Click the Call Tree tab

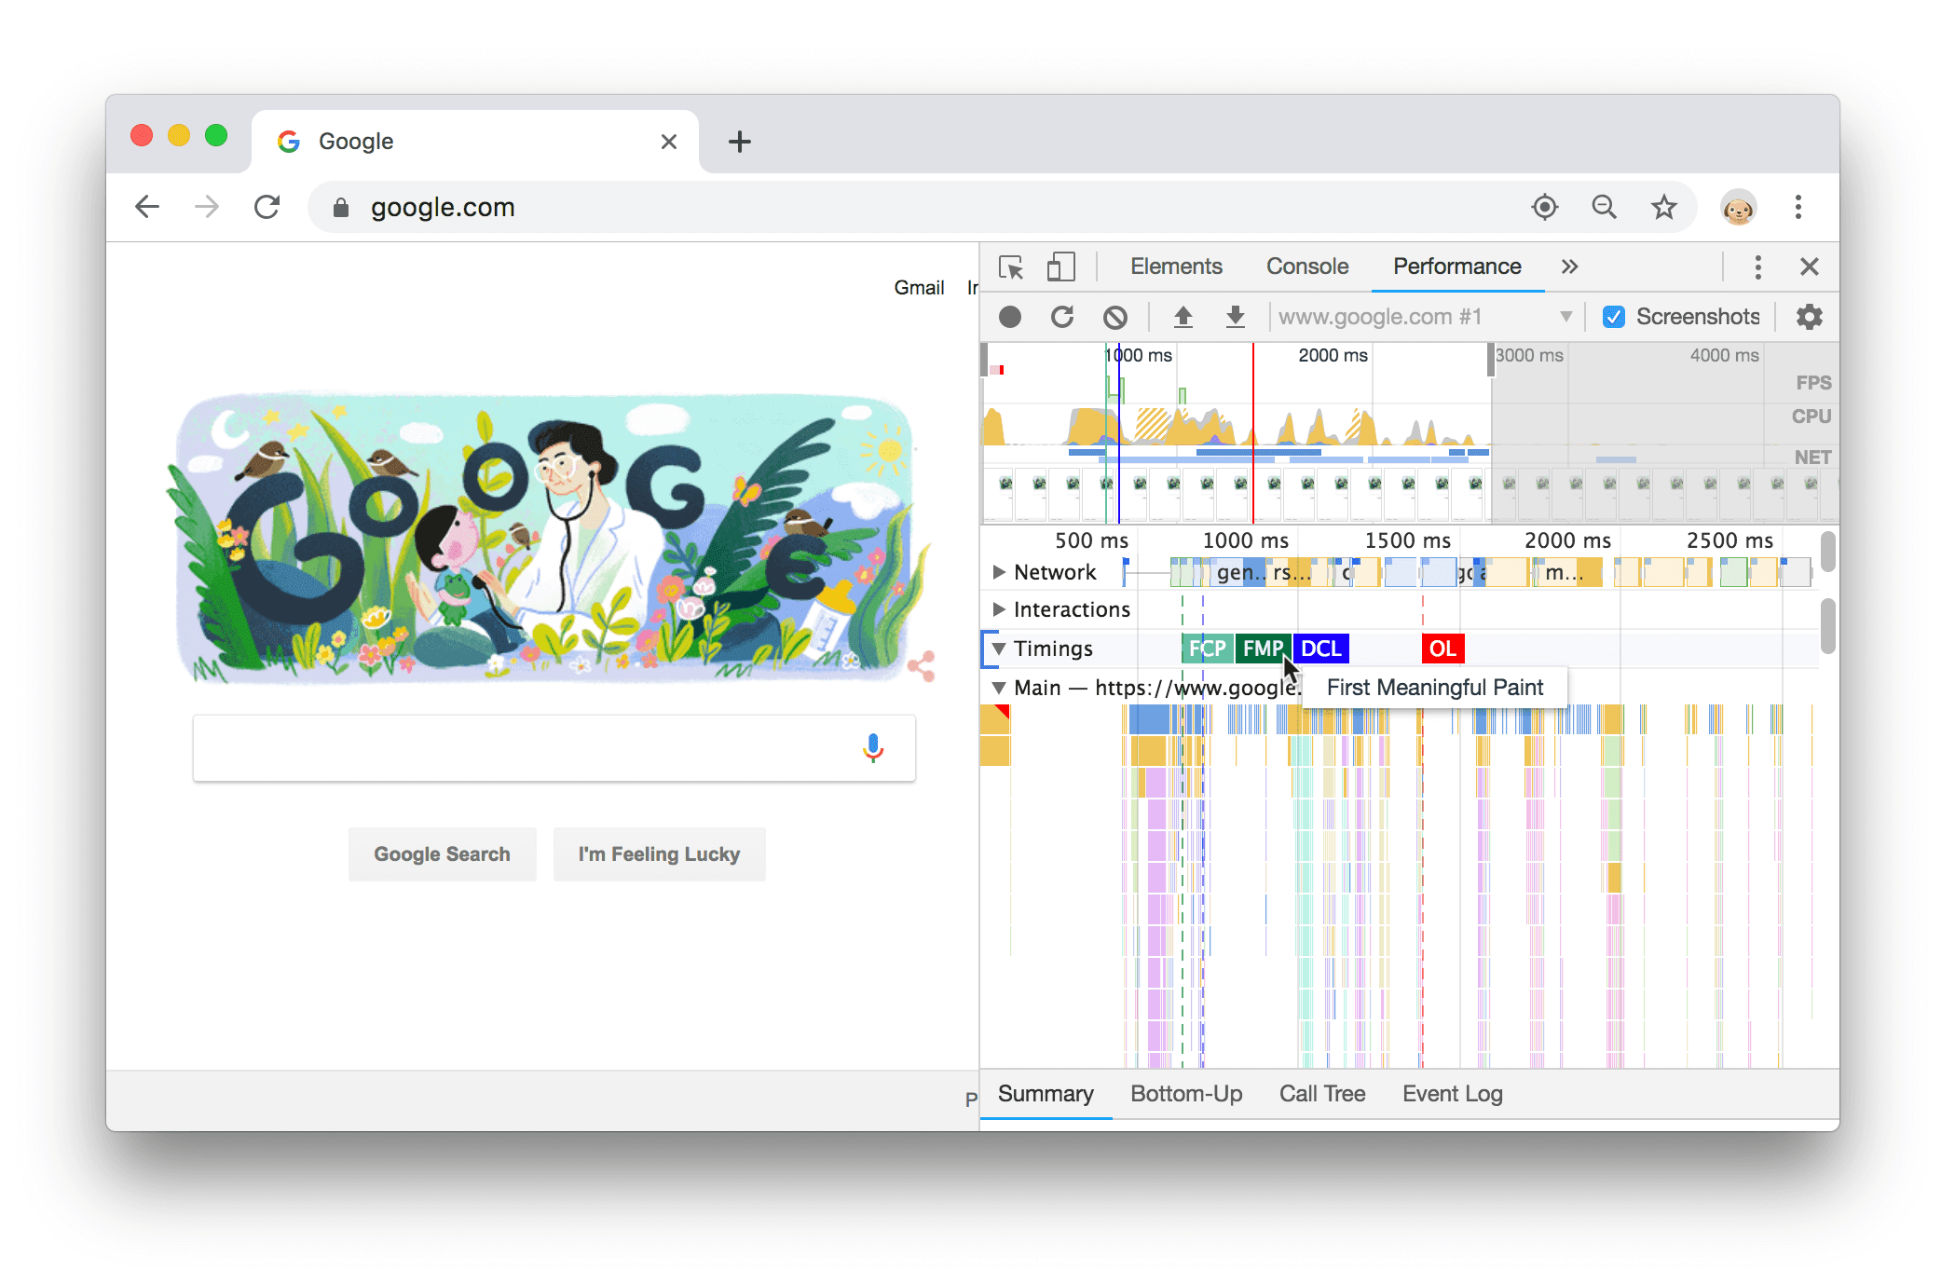(x=1319, y=1093)
